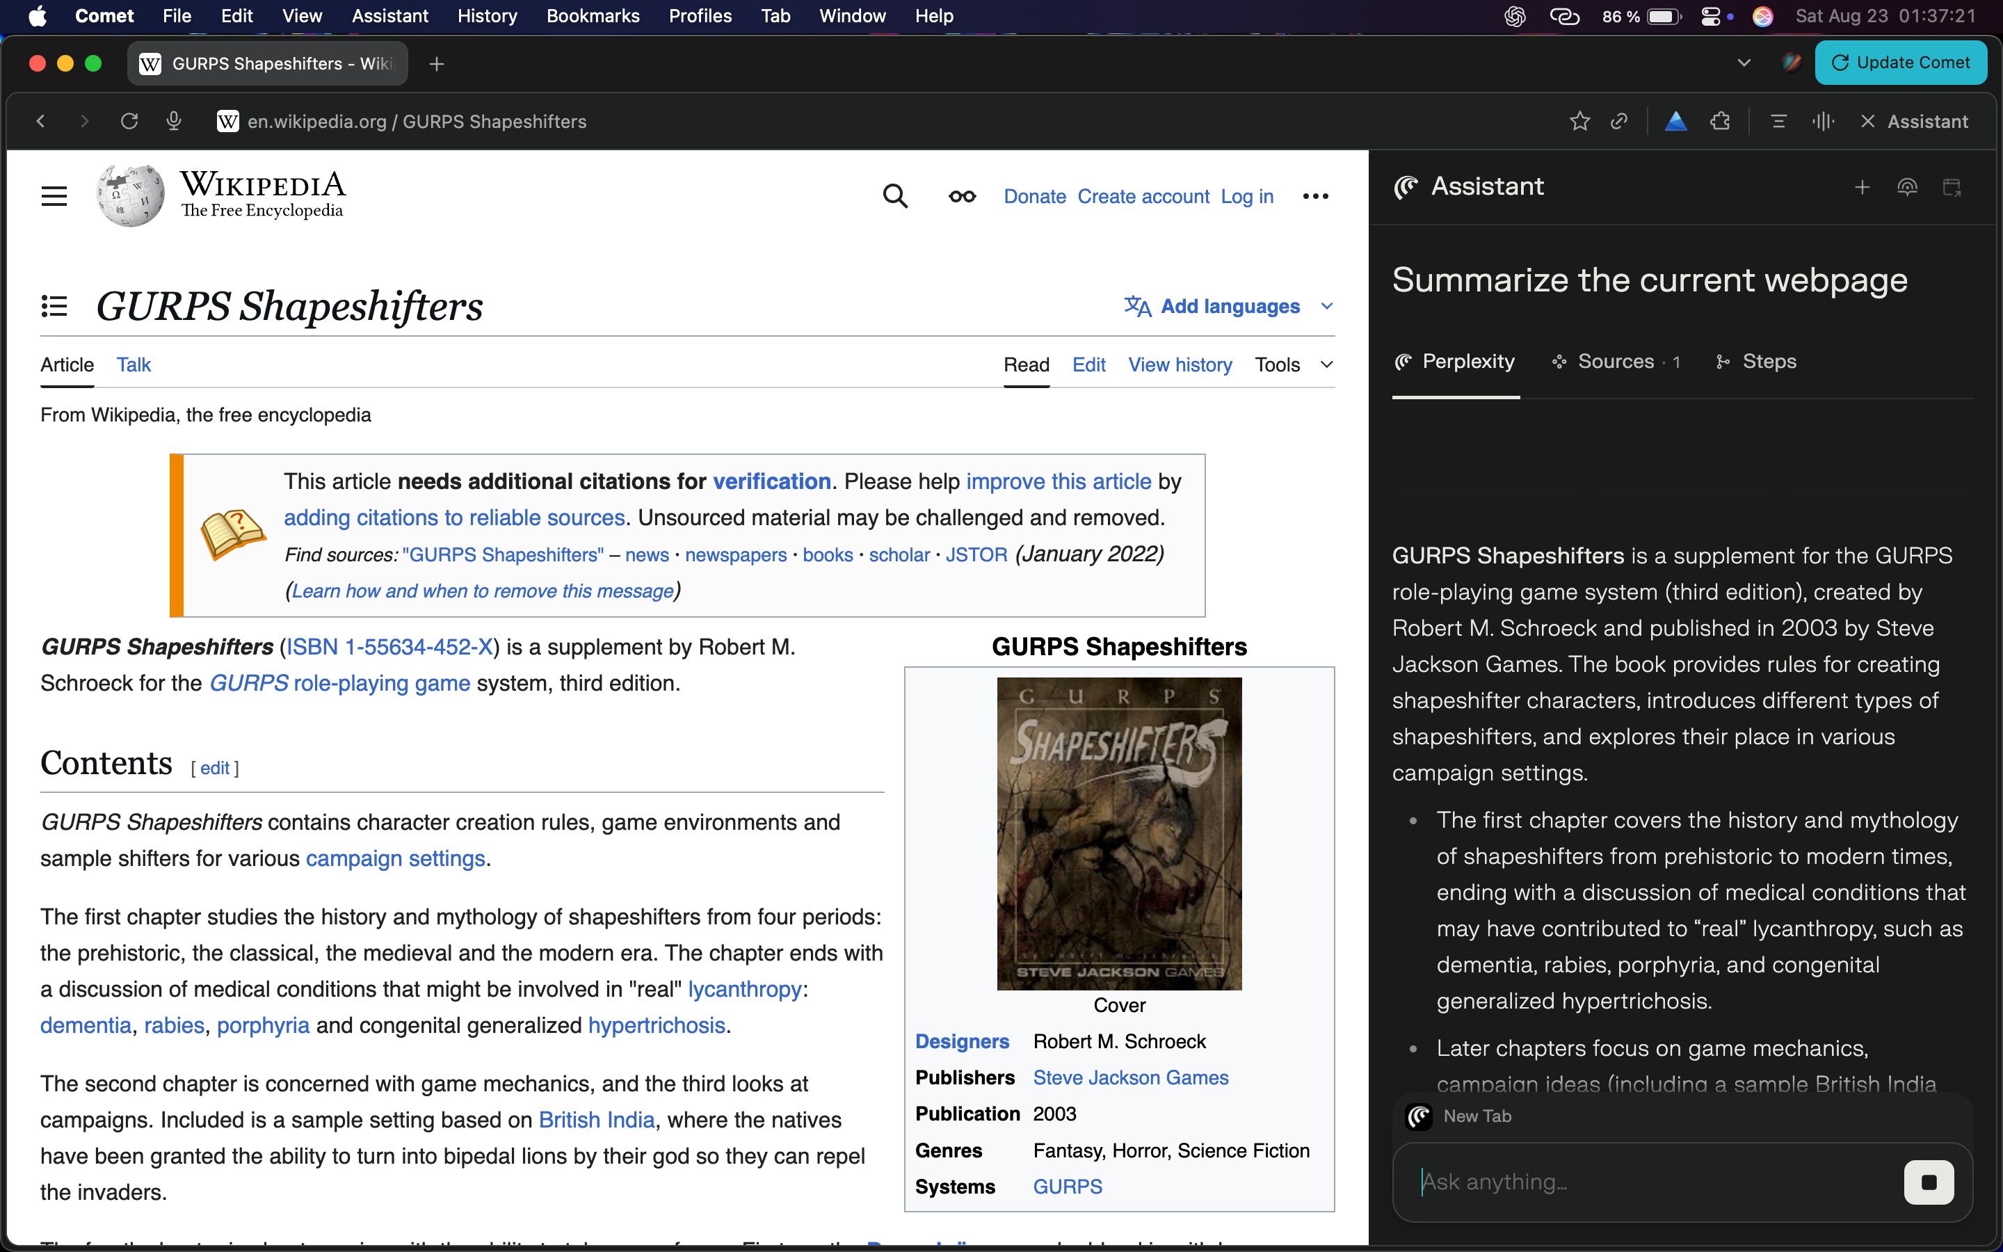Reload the page with the refresh icon
This screenshot has width=2003, height=1252.
tap(129, 122)
